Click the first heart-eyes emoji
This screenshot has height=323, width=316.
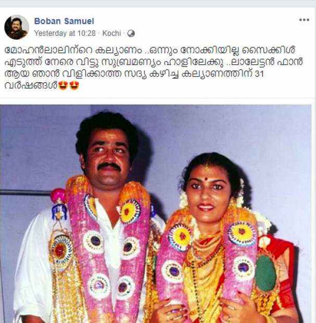pos(63,85)
